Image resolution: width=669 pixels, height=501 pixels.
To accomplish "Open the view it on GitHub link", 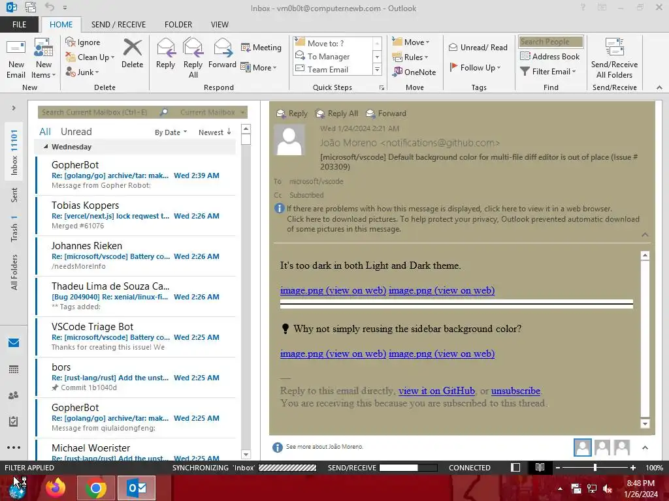I will pyautogui.click(x=436, y=391).
